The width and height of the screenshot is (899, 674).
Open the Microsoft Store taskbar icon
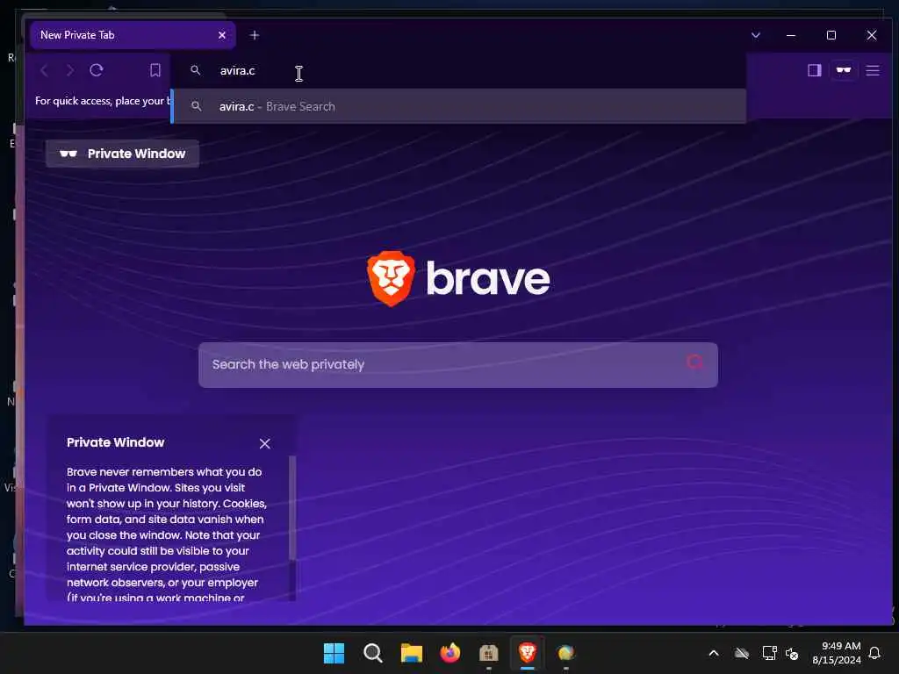tap(488, 653)
